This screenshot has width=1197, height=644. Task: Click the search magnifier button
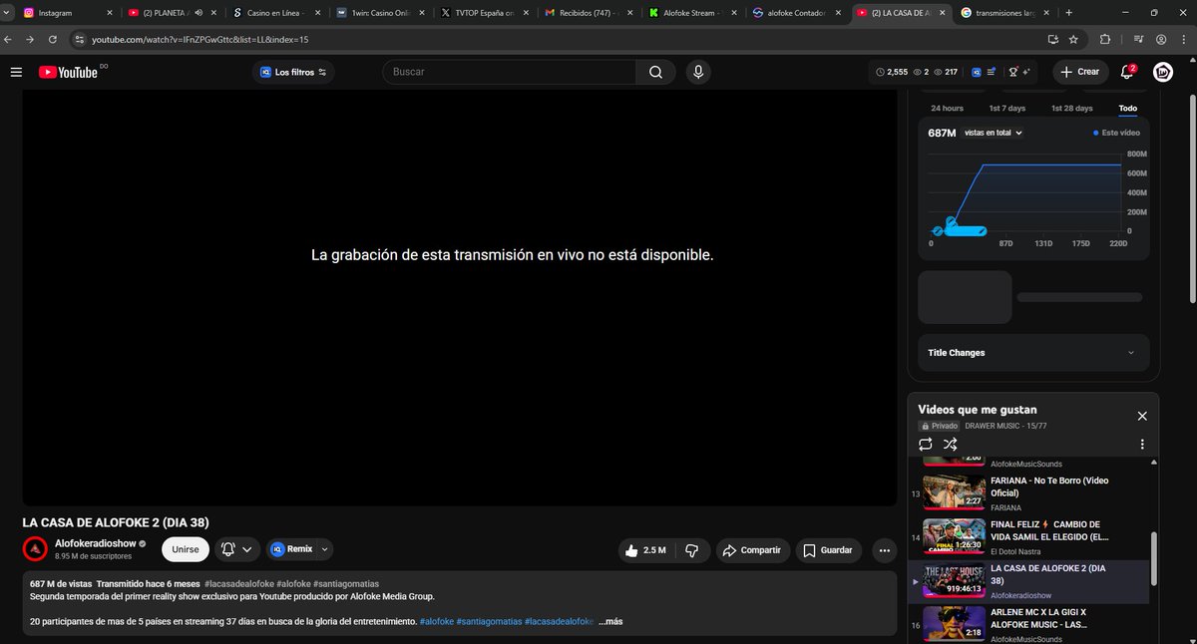655,72
